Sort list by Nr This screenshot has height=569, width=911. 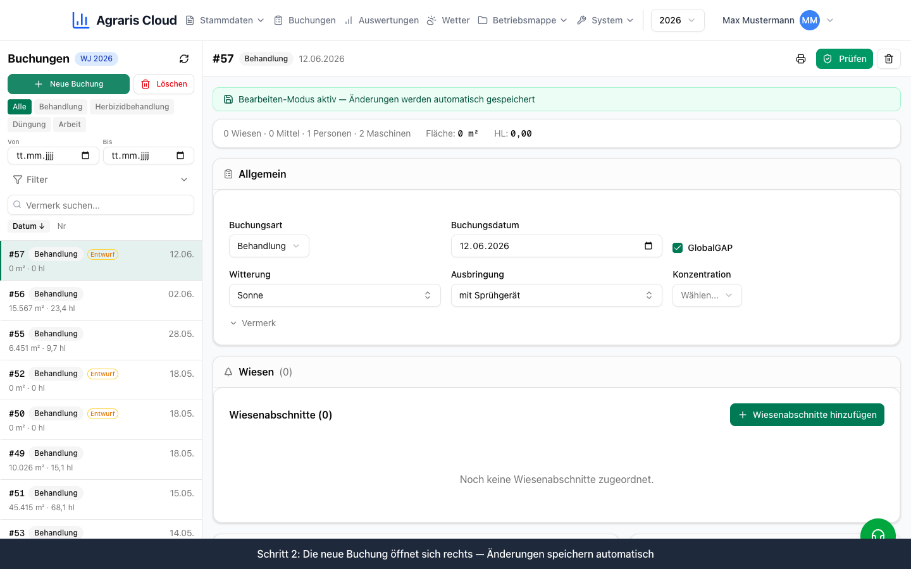[x=61, y=226]
